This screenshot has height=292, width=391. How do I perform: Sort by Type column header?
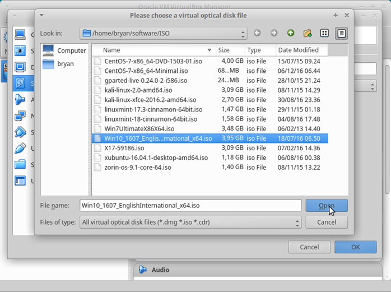pos(260,50)
